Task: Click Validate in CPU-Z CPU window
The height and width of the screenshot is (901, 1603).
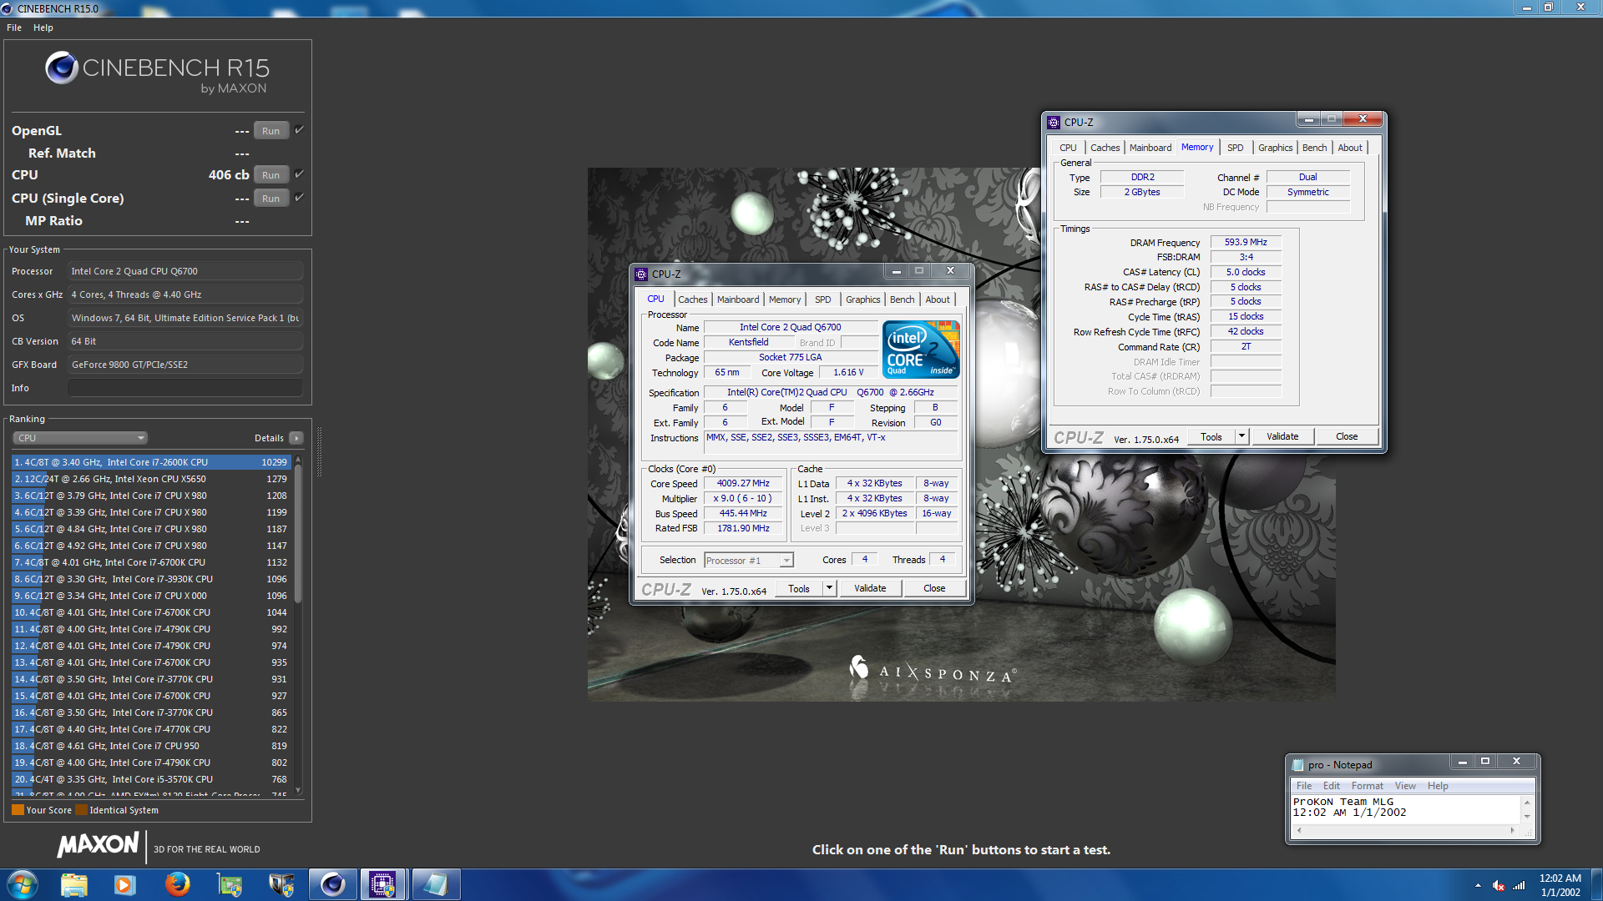Action: pyautogui.click(x=870, y=588)
